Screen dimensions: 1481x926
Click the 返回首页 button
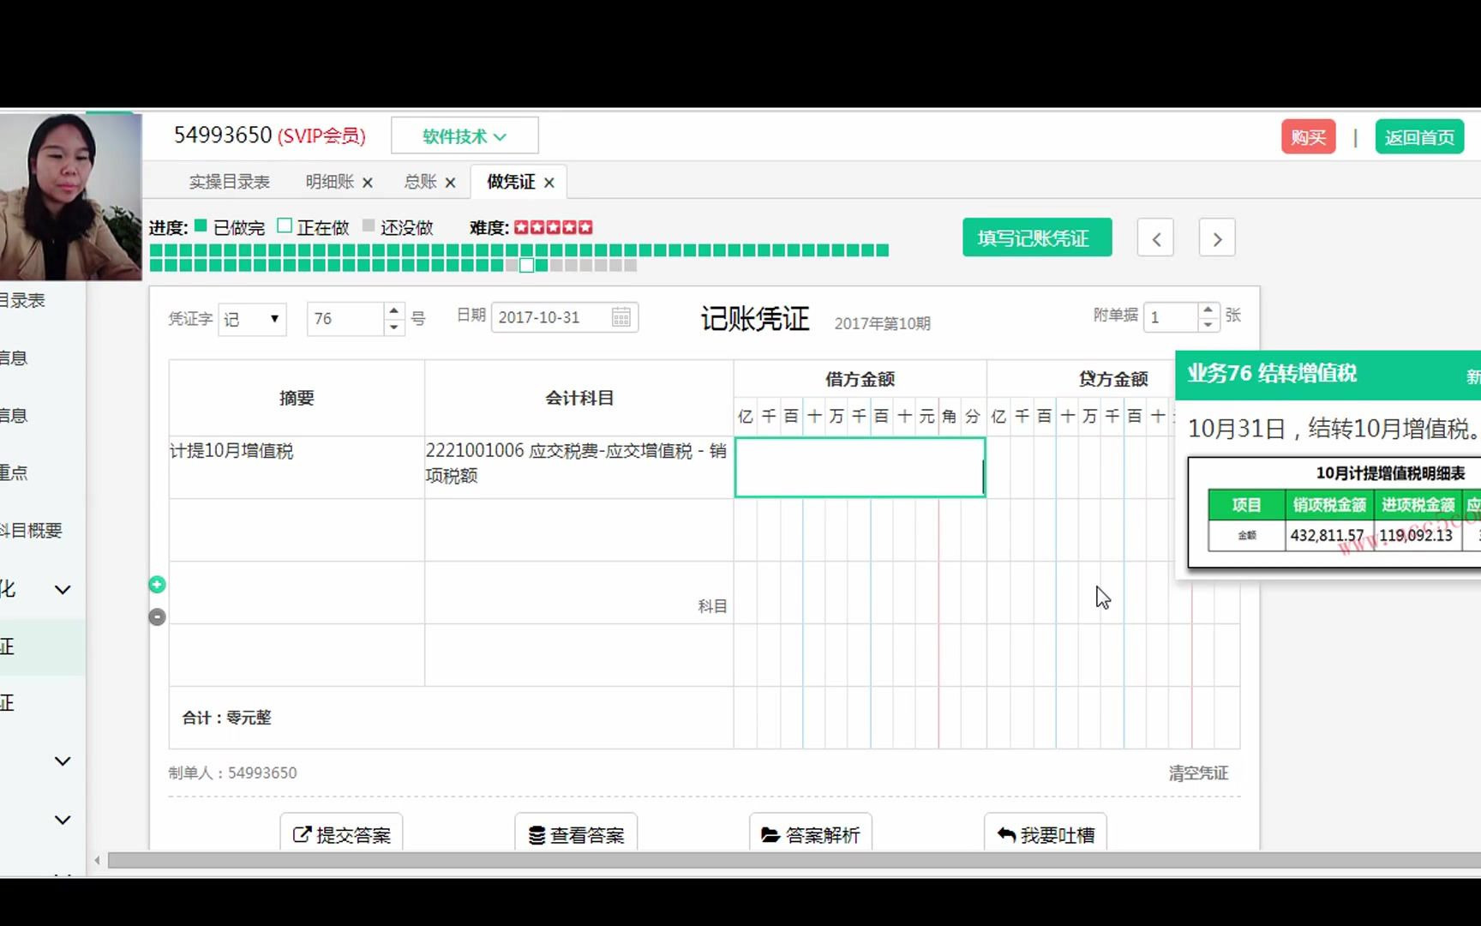coord(1419,137)
